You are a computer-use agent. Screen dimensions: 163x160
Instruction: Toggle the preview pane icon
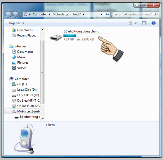tap(144, 23)
